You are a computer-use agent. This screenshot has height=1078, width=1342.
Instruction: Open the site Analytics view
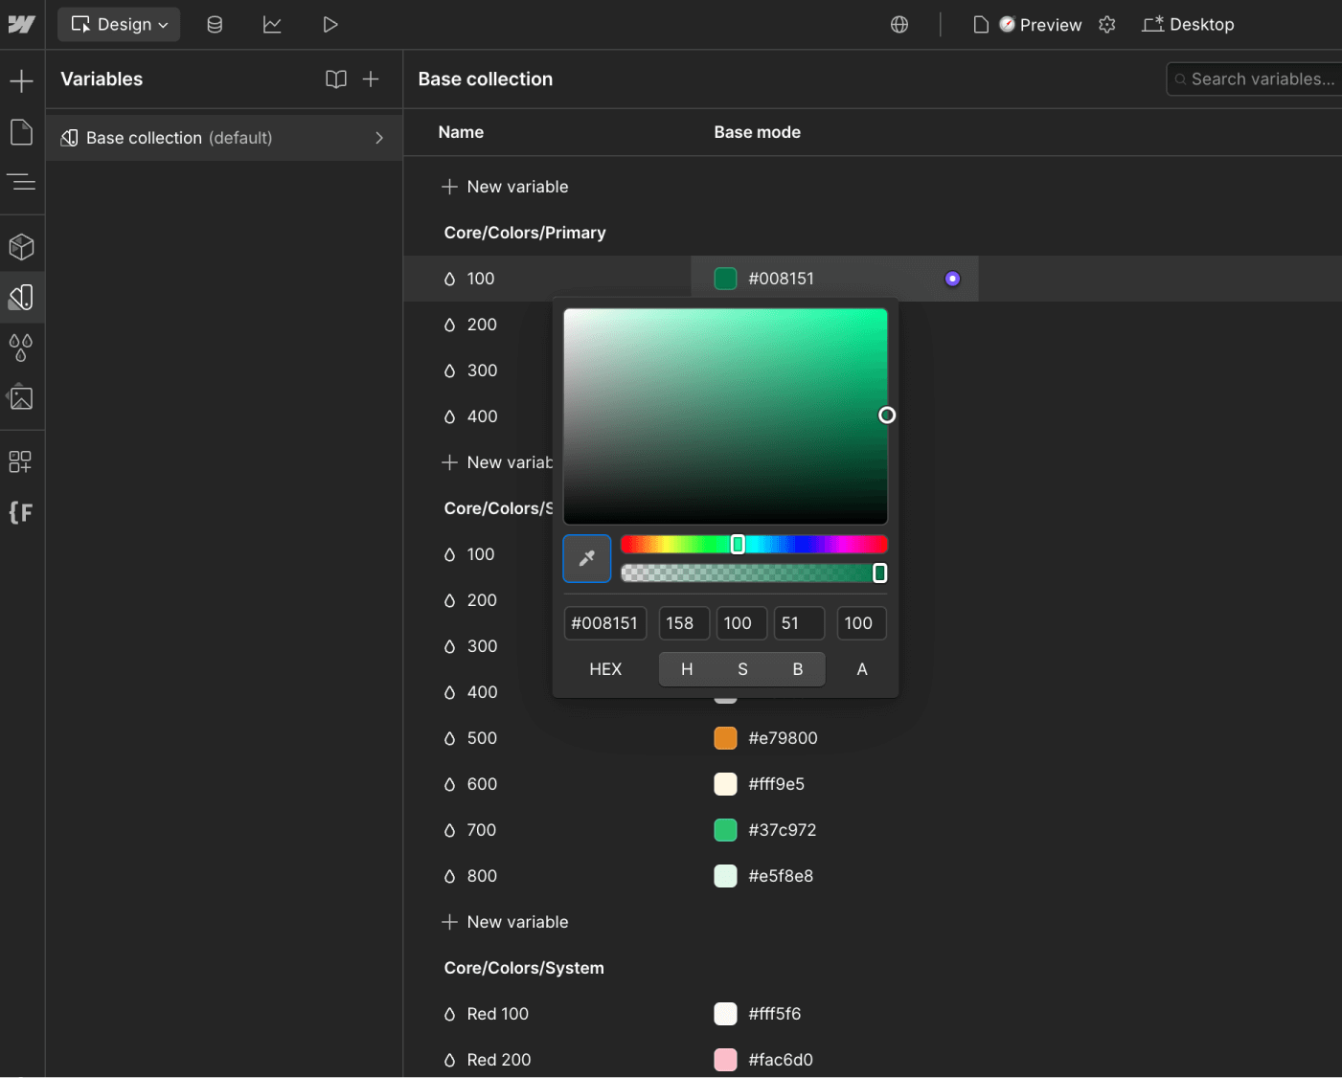pos(272,24)
